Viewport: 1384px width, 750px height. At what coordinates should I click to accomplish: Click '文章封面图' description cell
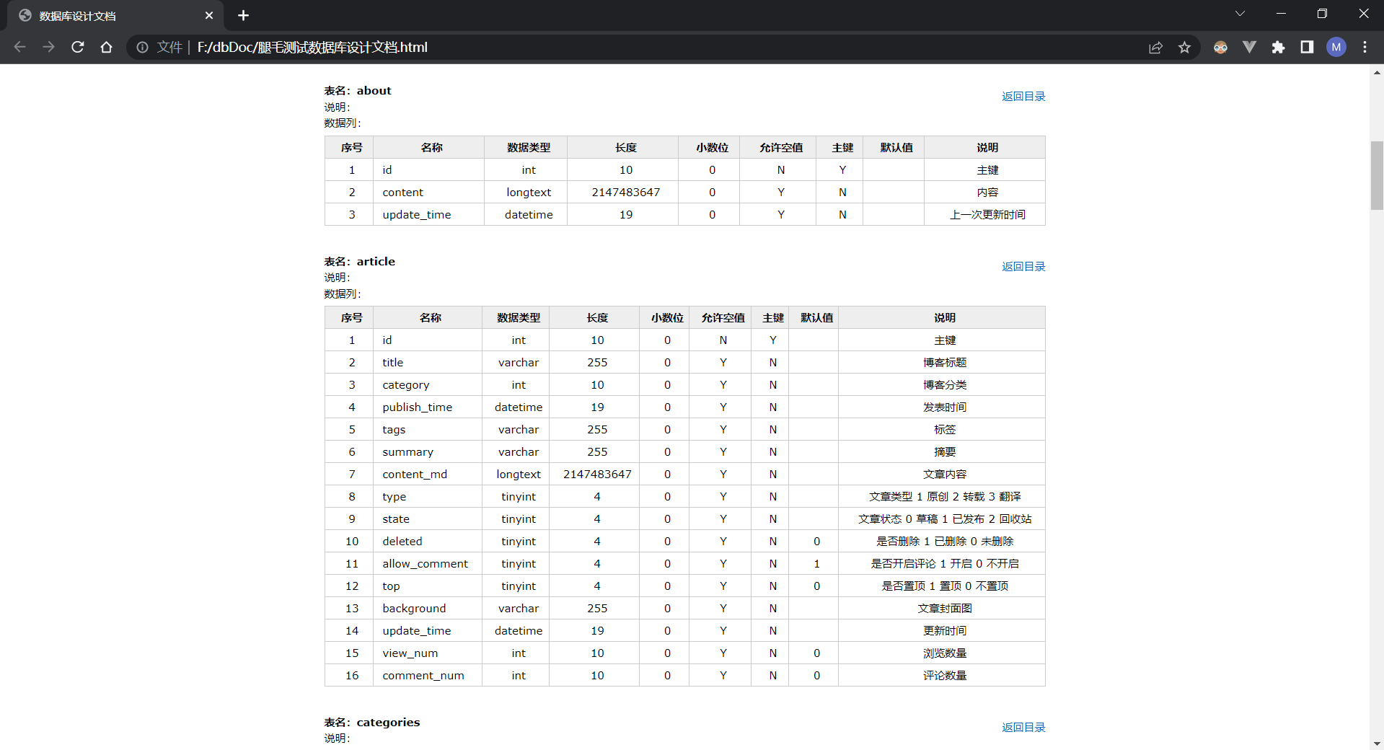(942, 608)
